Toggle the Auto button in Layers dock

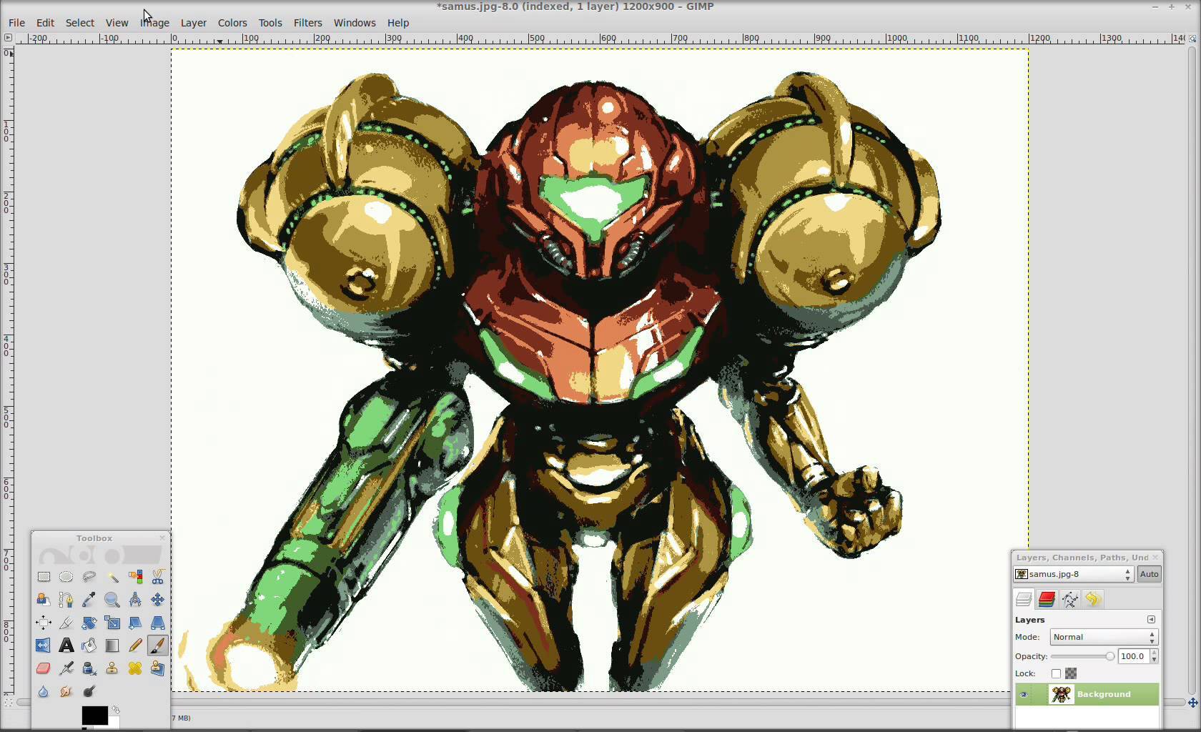[1149, 574]
